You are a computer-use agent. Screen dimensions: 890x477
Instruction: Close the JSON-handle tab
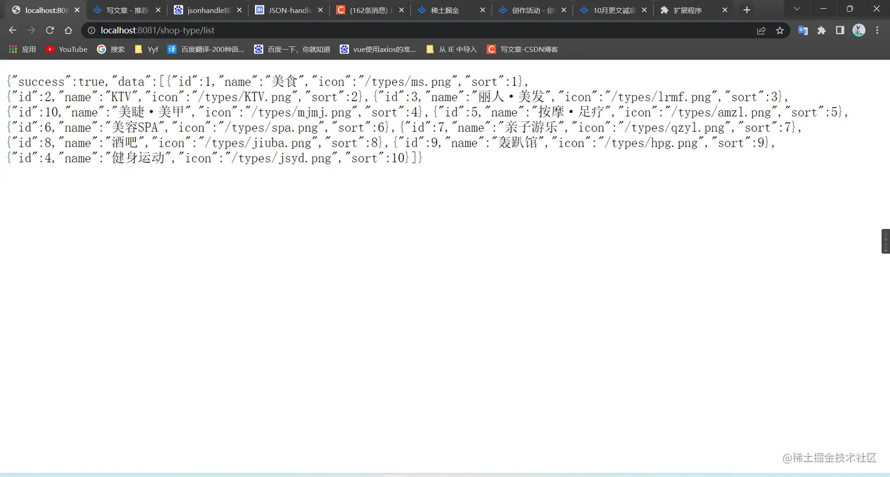[x=320, y=10]
